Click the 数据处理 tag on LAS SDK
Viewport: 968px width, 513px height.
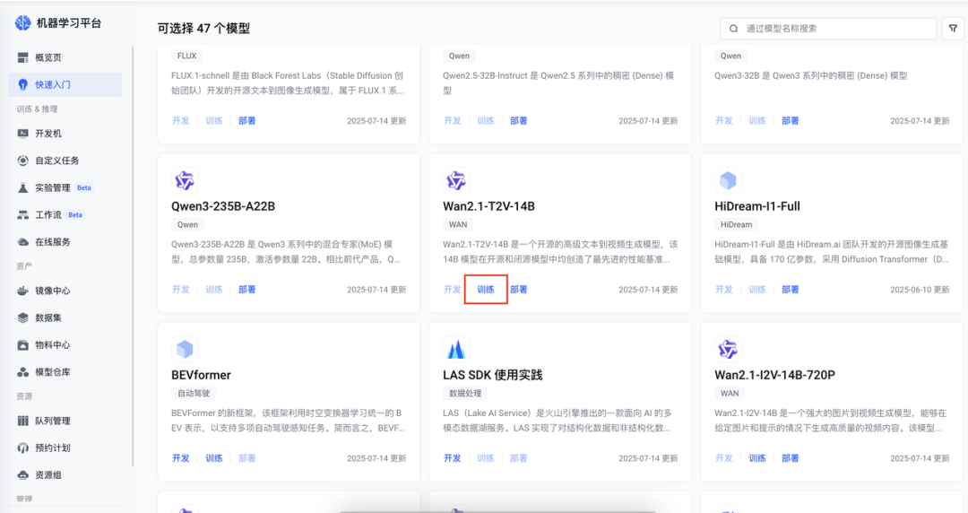(x=465, y=393)
